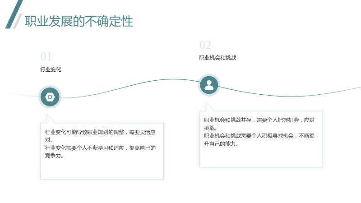Click empty area inside left callout box

click(102, 169)
